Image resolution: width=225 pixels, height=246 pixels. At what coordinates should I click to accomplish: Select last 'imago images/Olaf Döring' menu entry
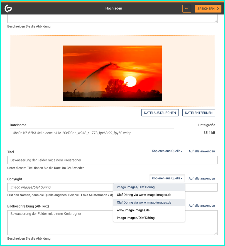tap(149, 218)
